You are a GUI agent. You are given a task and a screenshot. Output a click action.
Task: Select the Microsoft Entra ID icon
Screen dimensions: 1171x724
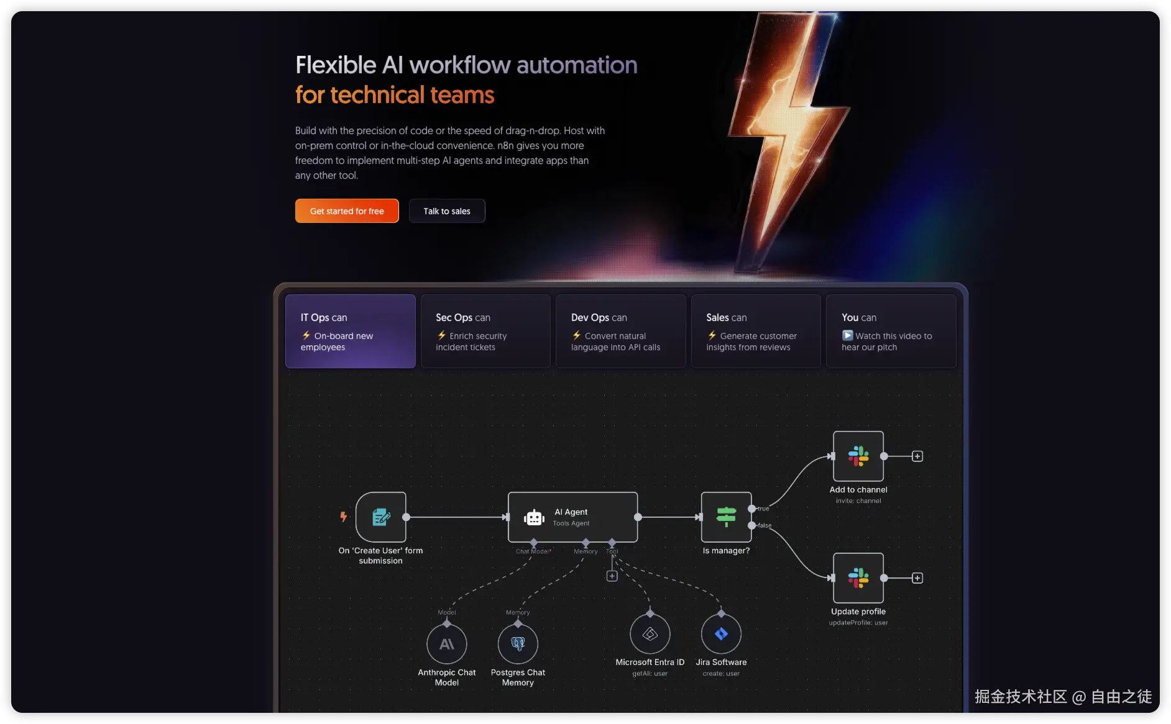point(650,634)
